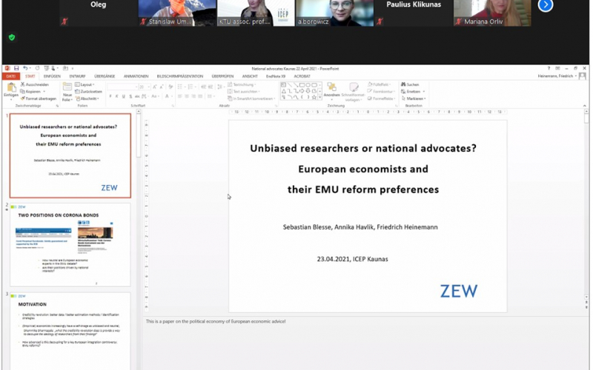Screen dimensions: 593x370
Task: Switch to the ANSICHT tab
Action: (250, 76)
